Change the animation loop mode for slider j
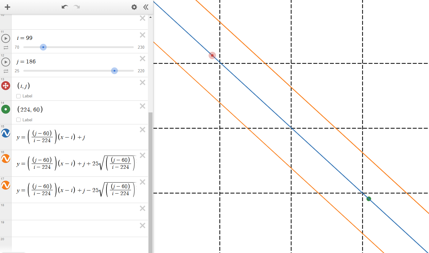The height and width of the screenshot is (253, 429). tap(6, 71)
